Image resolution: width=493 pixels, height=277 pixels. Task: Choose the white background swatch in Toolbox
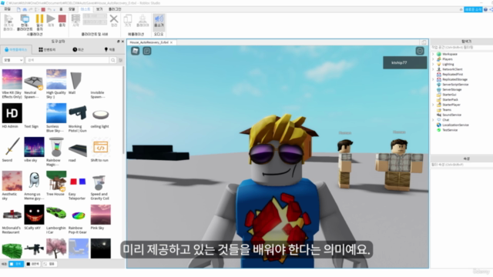[x=16, y=264]
